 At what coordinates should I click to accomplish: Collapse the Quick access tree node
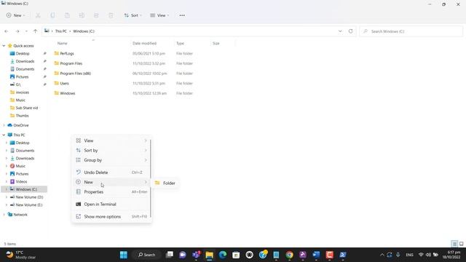[x=4, y=46]
